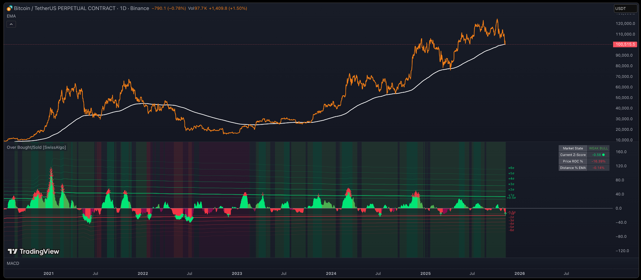Click the 120,000.0 price scale label

point(625,24)
